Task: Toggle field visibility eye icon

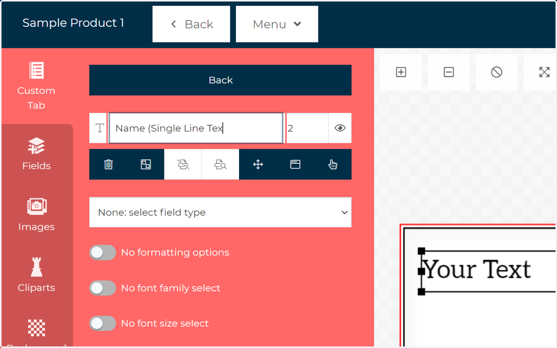Action: 340,128
